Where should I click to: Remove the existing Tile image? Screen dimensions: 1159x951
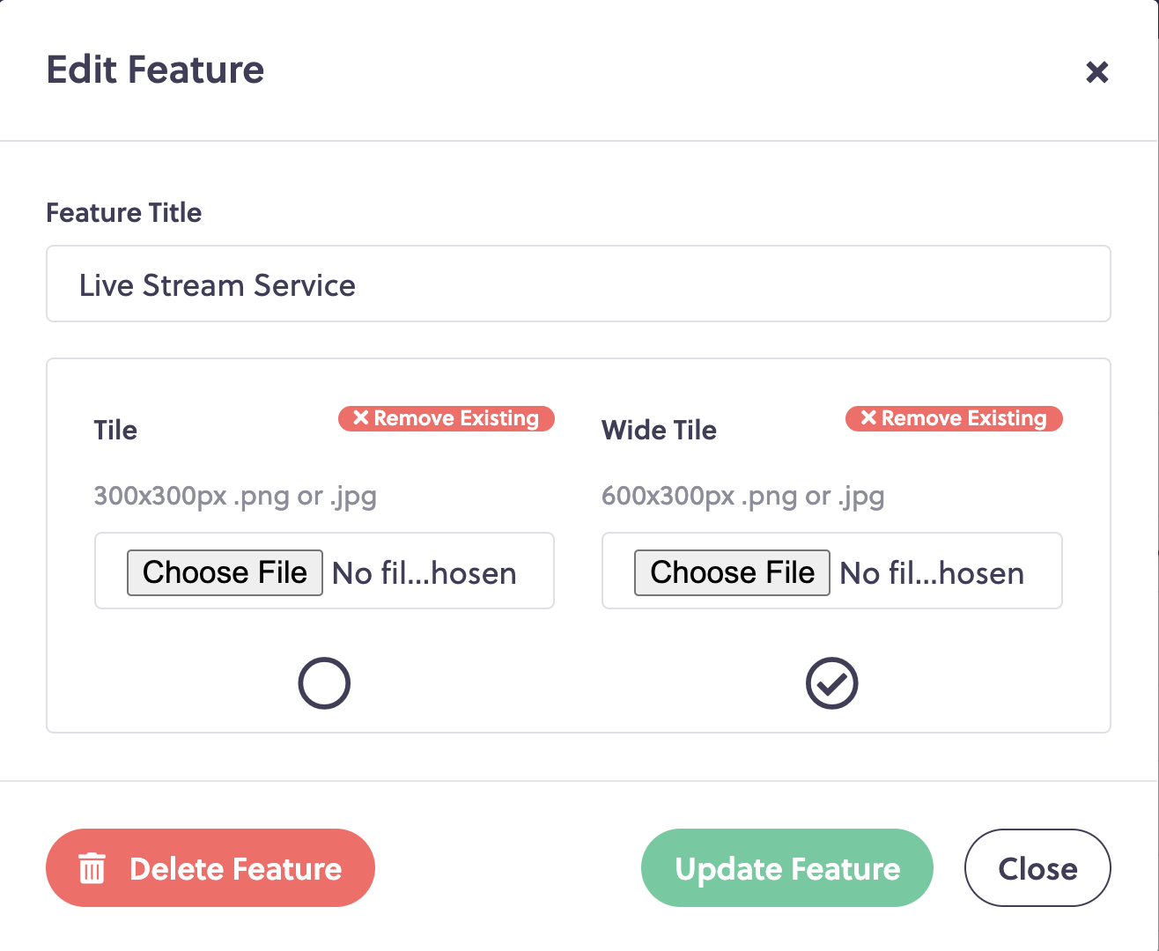(447, 418)
